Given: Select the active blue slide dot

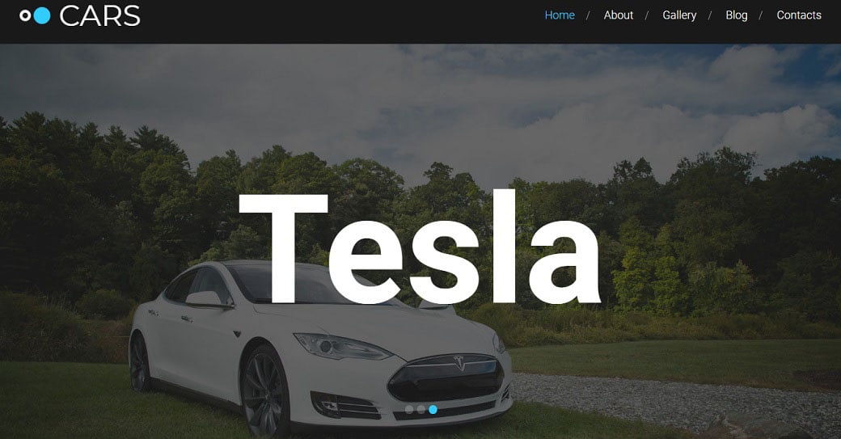Looking at the screenshot, I should pyautogui.click(x=433, y=410).
